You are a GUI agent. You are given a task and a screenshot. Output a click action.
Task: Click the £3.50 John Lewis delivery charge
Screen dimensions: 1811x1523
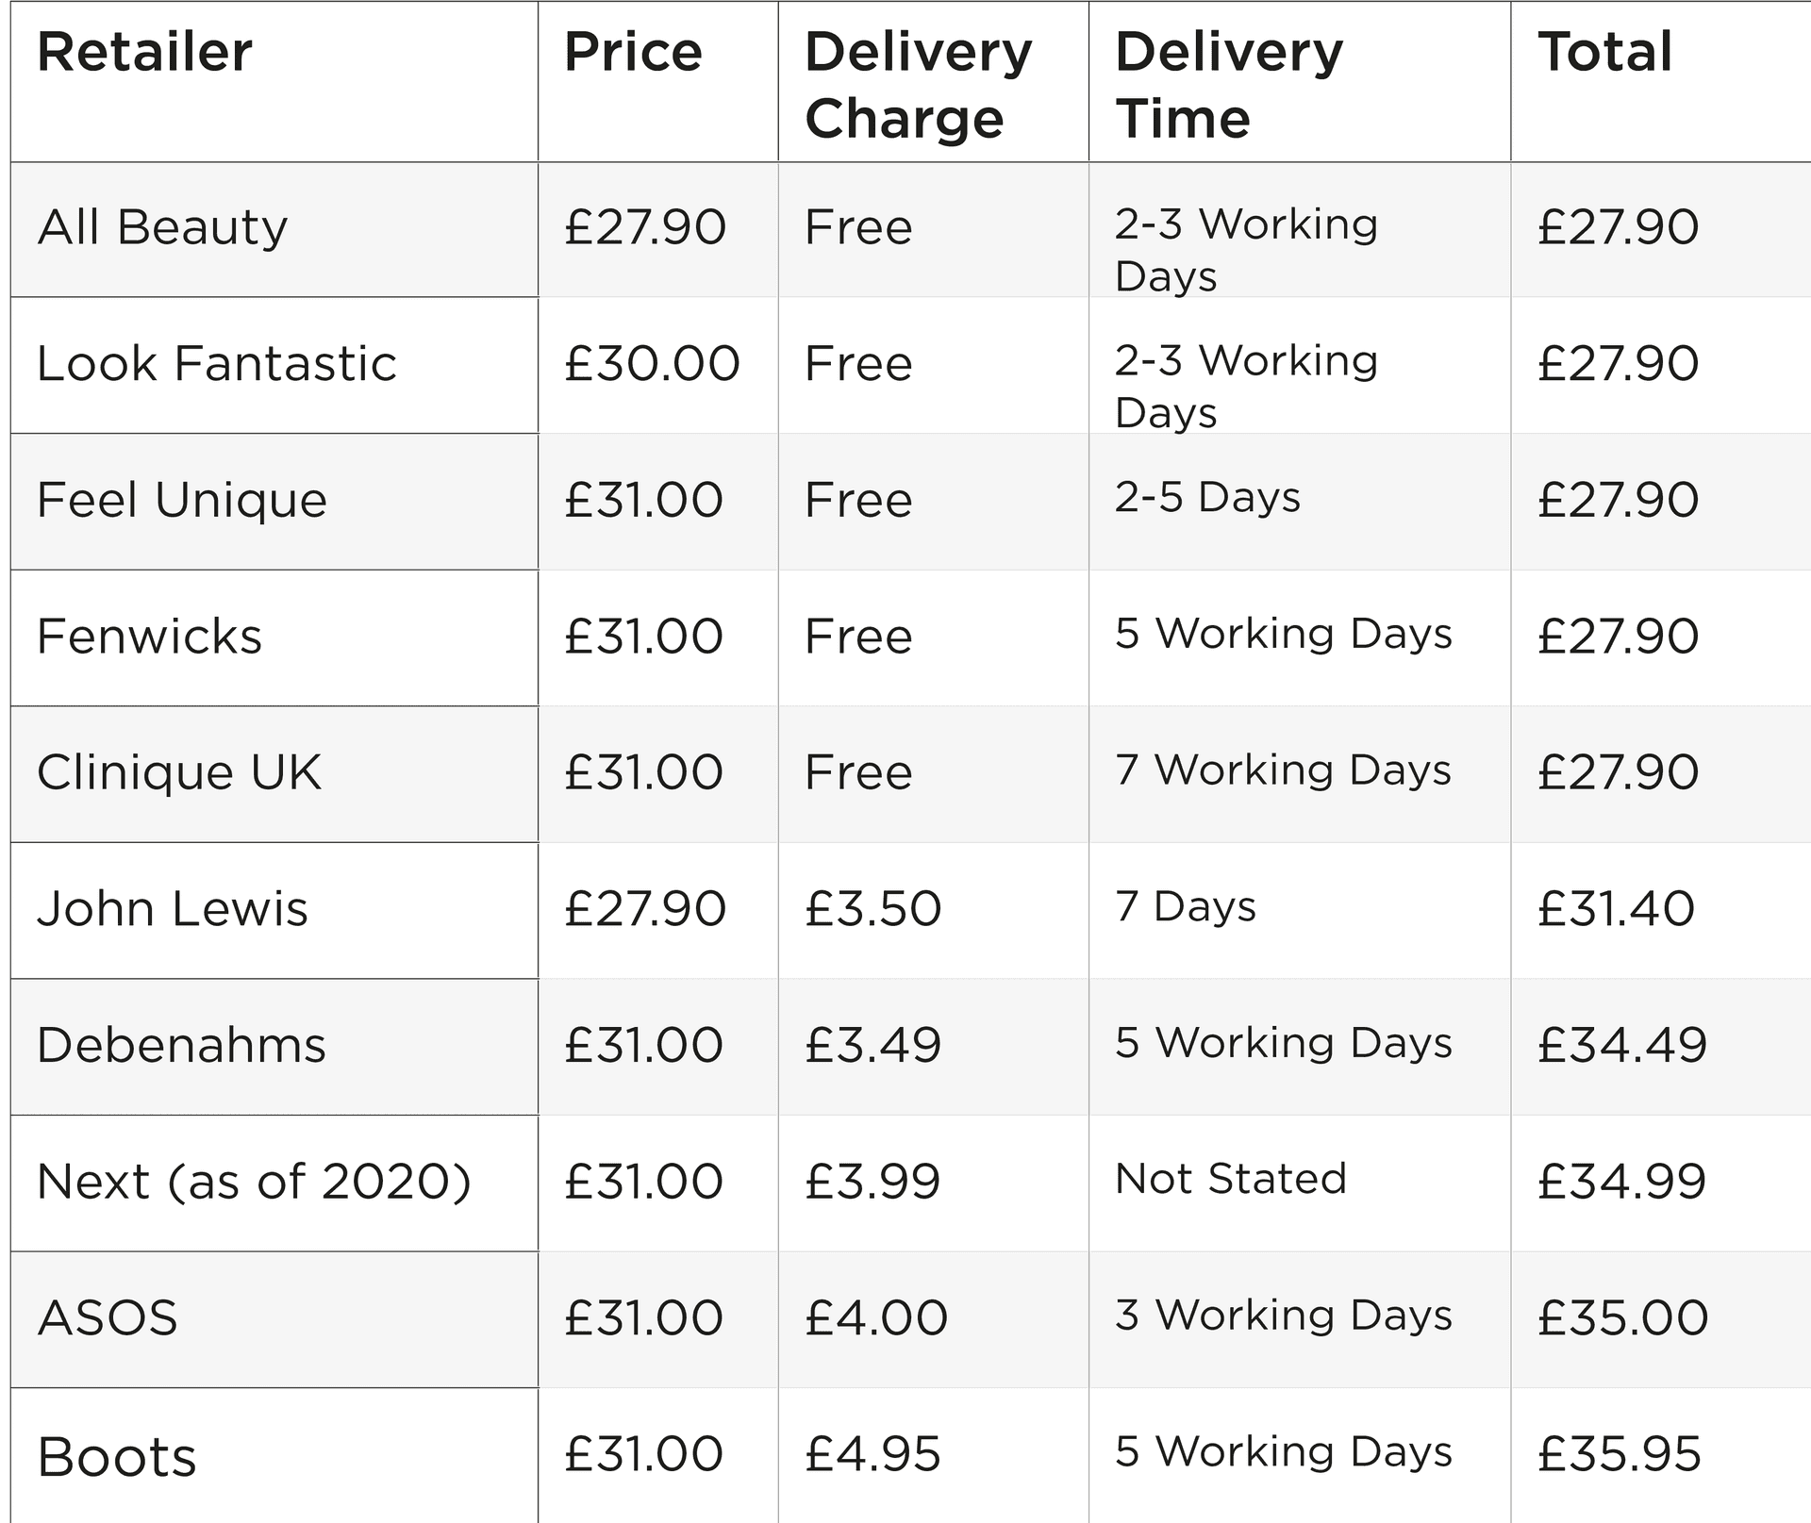coord(872,908)
